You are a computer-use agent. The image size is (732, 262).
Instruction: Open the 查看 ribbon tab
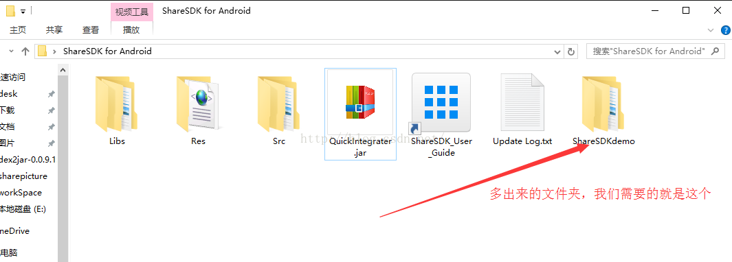click(91, 30)
